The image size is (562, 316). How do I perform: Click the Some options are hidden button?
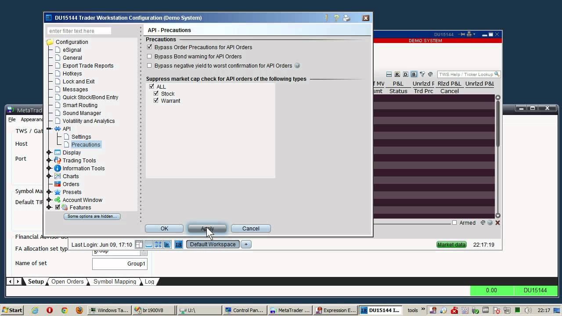coord(92,216)
